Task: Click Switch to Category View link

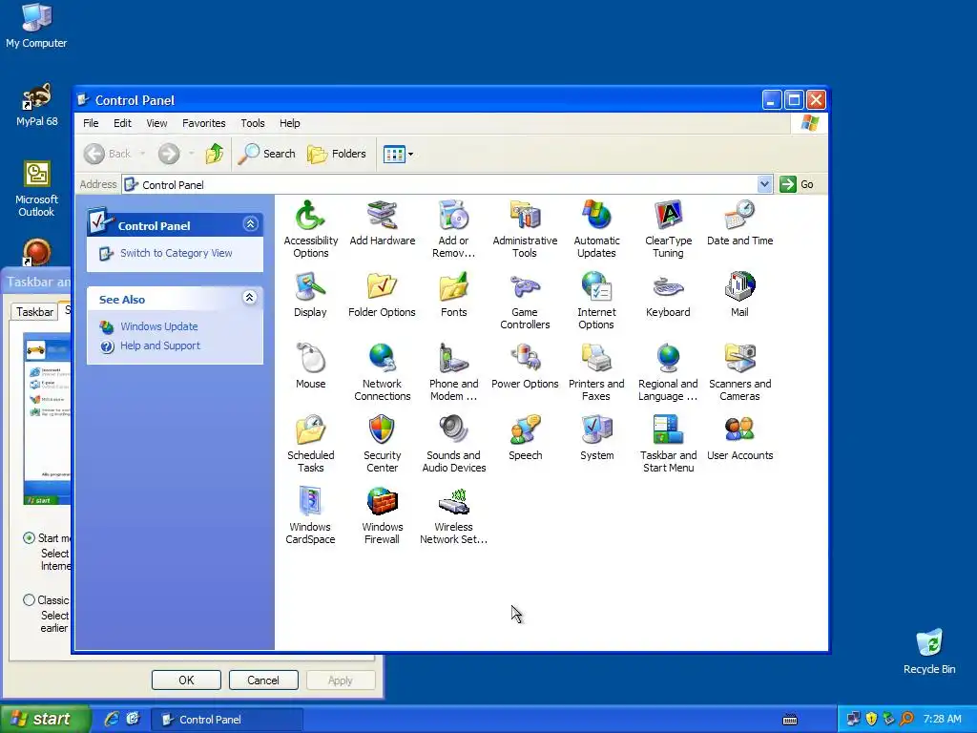Action: (x=176, y=253)
